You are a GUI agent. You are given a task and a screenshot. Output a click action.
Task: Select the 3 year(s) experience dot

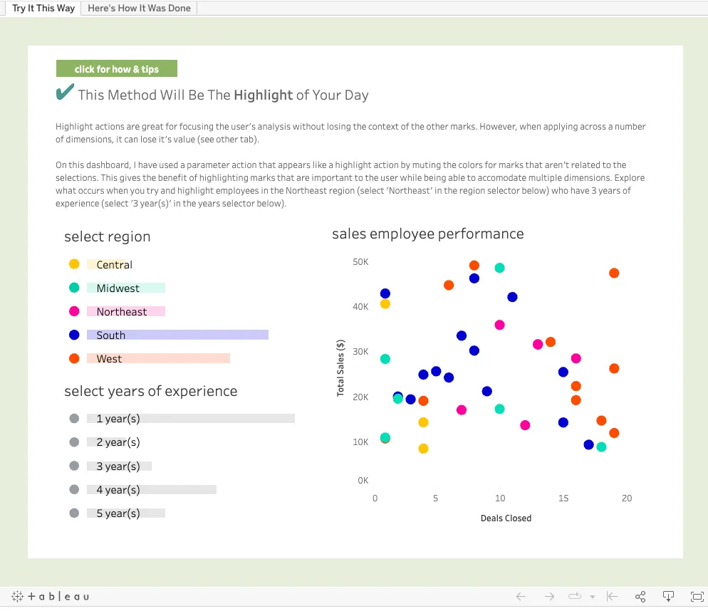tap(74, 466)
